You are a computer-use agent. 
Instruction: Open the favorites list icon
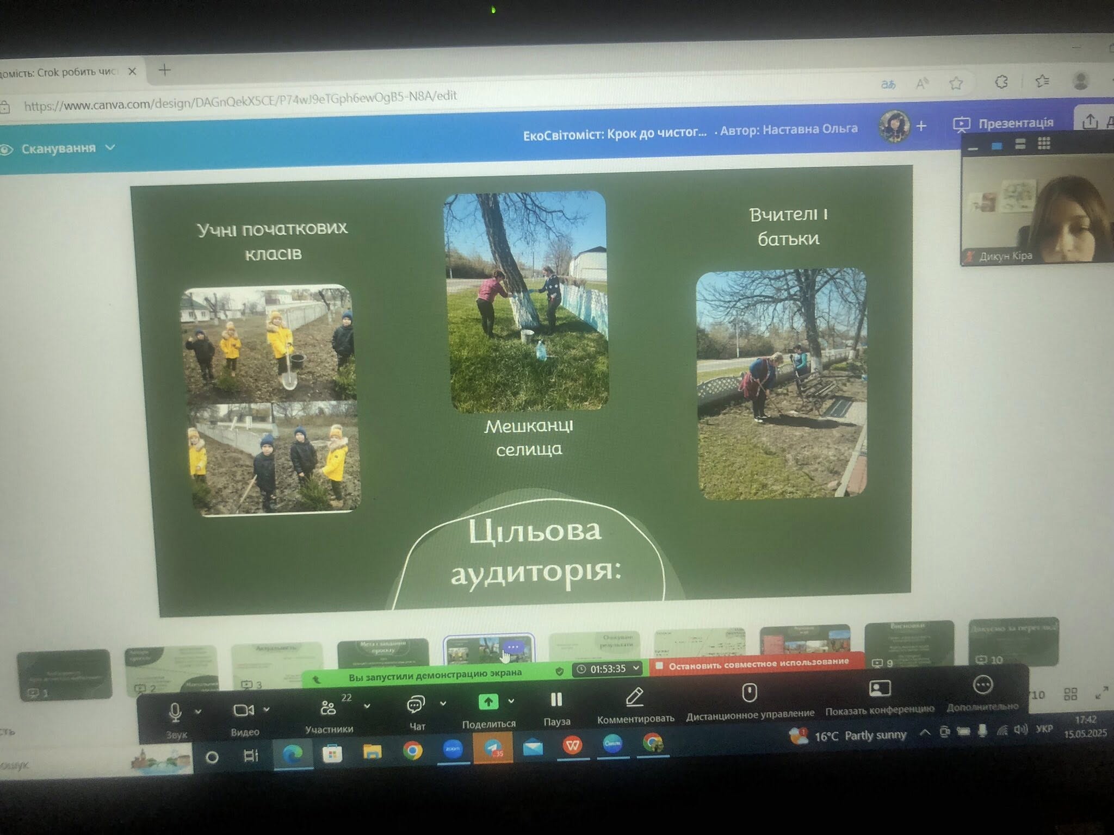[x=1042, y=81]
